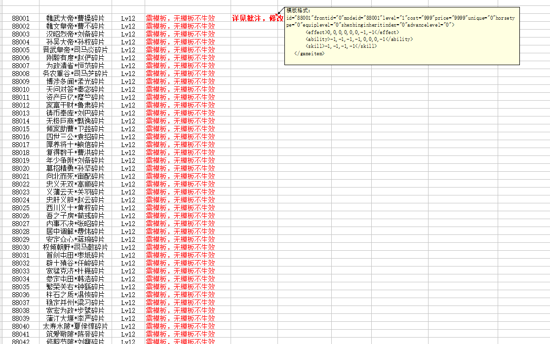550x344 pixels.
Task: Click the ID cell 88015
Action: point(21,129)
